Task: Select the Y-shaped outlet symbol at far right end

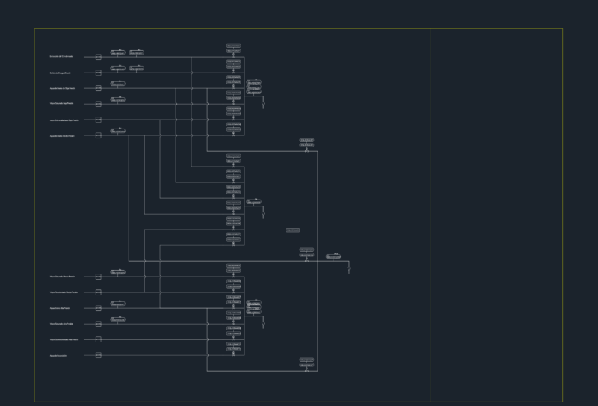Action: [x=348, y=270]
